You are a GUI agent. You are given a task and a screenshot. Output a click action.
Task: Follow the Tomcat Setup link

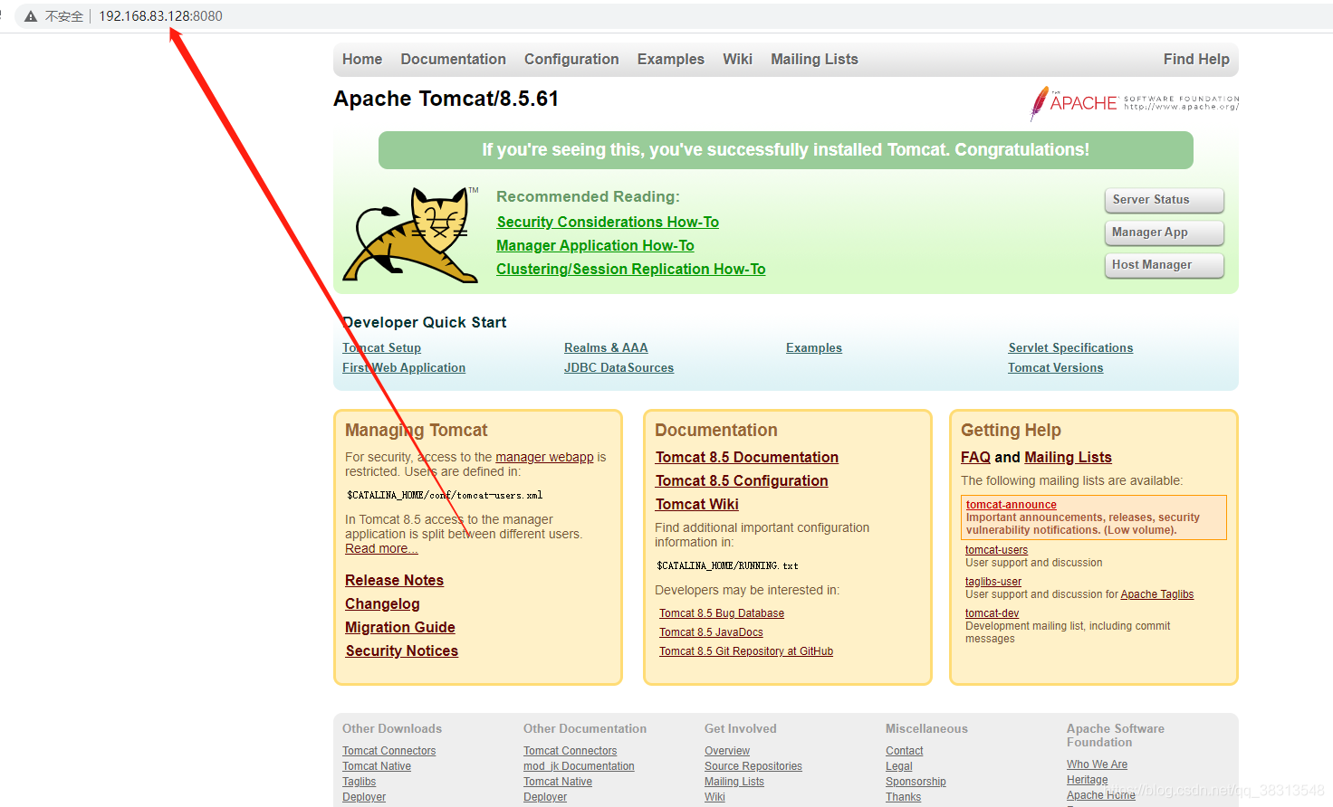click(x=381, y=348)
